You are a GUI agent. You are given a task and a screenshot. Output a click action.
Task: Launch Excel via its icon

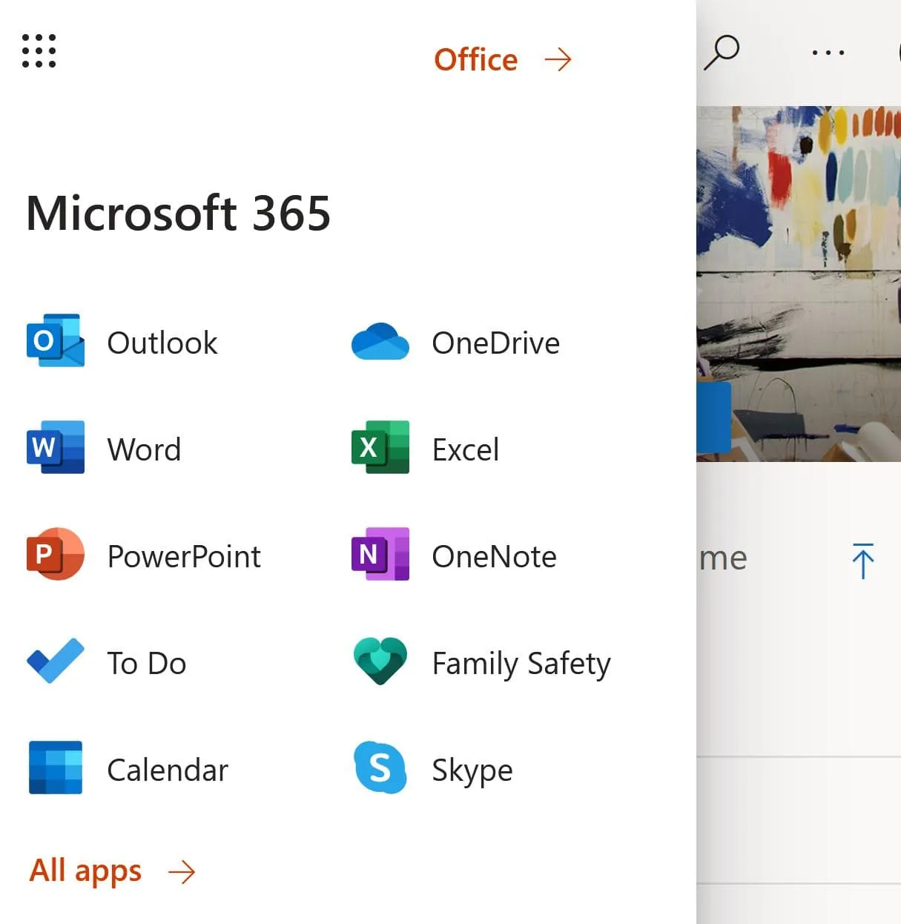(380, 447)
